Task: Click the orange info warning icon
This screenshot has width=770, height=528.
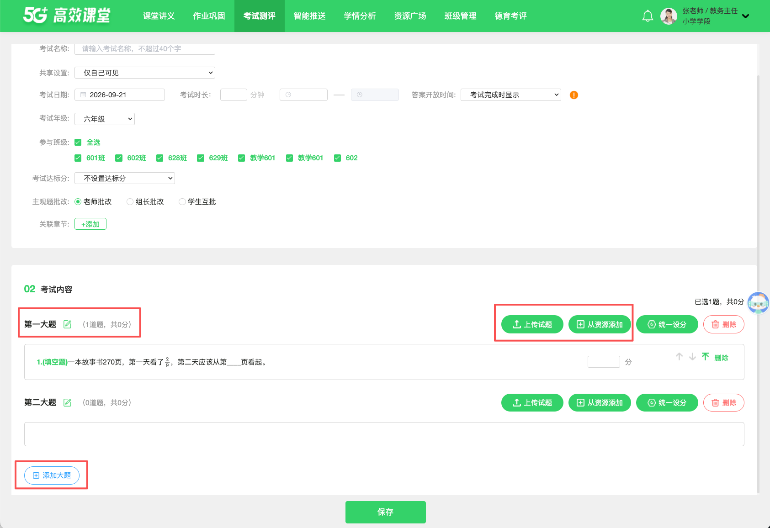Action: tap(574, 95)
